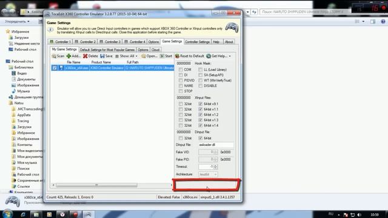Click the green Add... button
This screenshot has width=388, height=218.
tap(73, 56)
